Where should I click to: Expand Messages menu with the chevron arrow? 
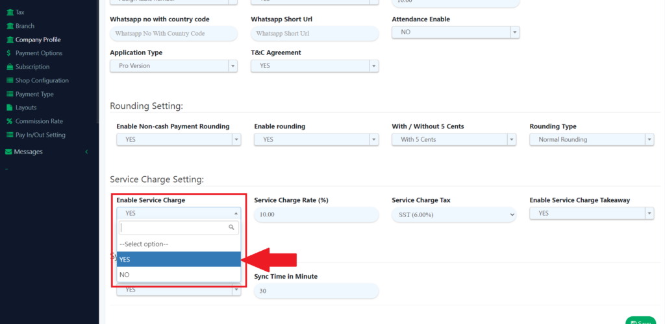pyautogui.click(x=86, y=152)
